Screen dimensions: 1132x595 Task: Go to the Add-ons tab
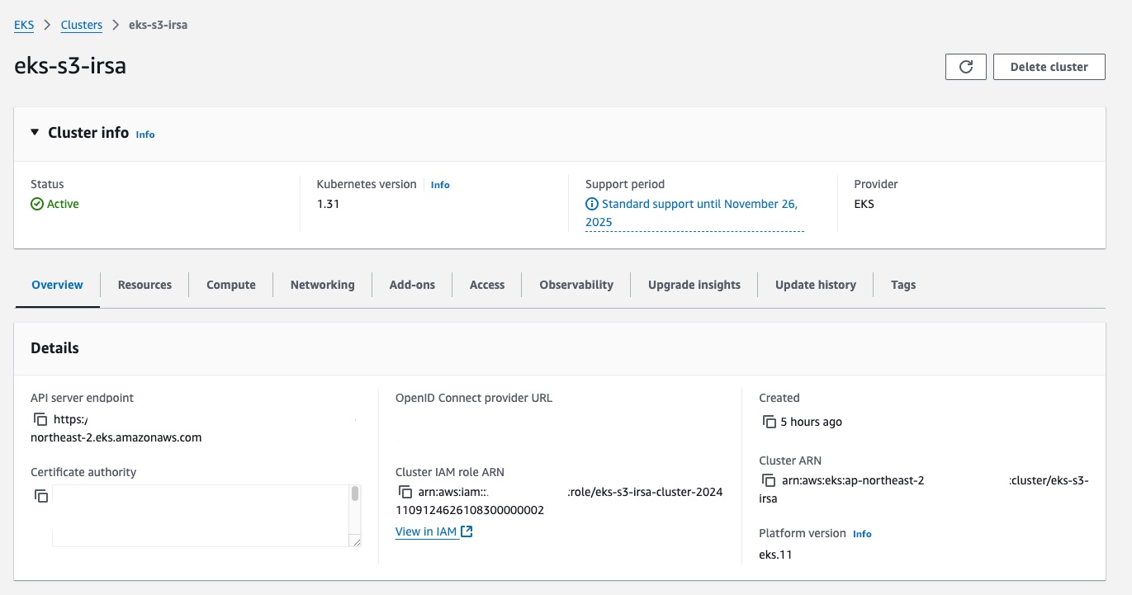[412, 285]
